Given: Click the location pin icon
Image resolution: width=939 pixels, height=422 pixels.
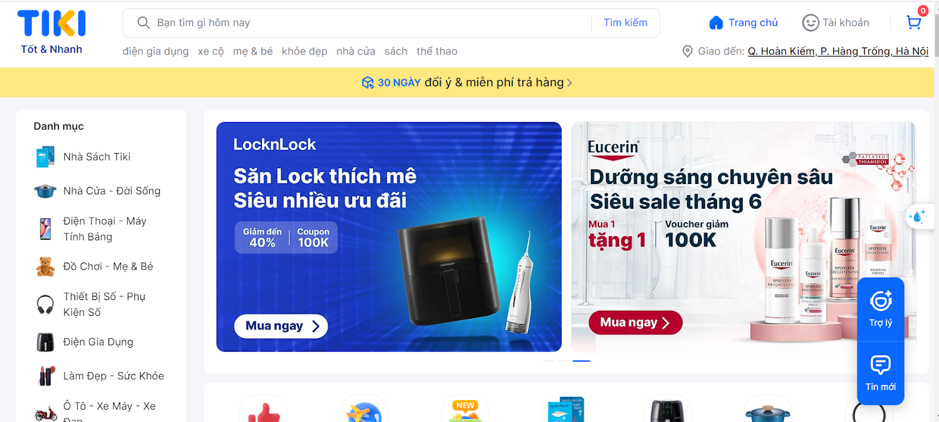Looking at the screenshot, I should 687,52.
